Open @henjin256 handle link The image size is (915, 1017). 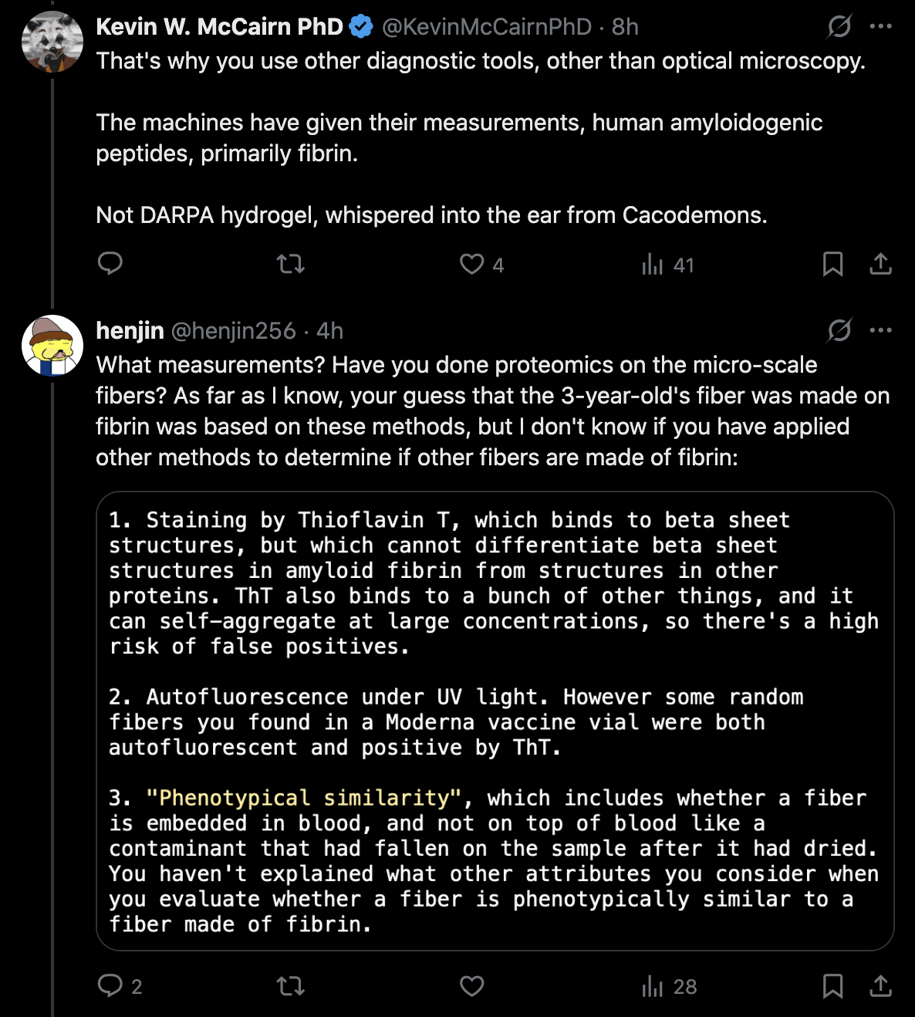[x=233, y=331]
